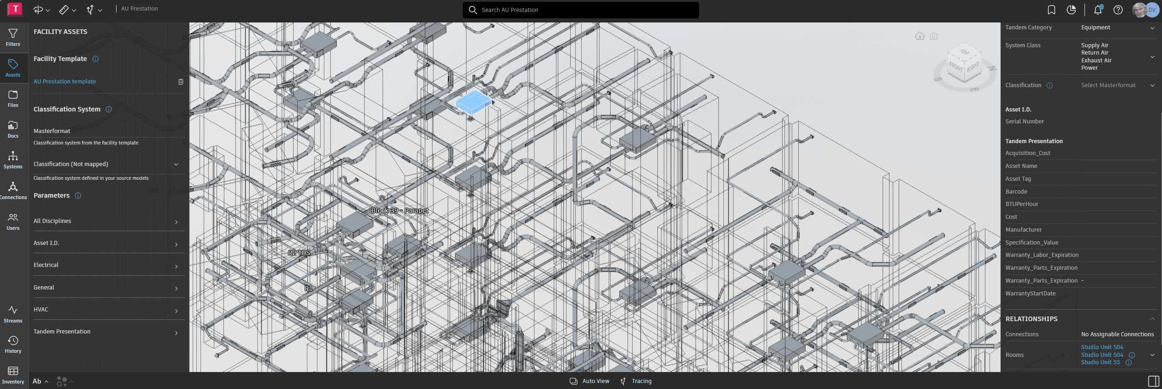Viewport: 1162px width, 389px height.
Task: Collapse the Relationships section
Action: (1152, 319)
